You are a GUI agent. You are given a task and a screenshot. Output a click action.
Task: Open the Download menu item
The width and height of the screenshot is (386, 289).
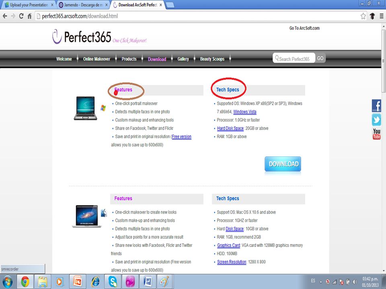tap(157, 59)
